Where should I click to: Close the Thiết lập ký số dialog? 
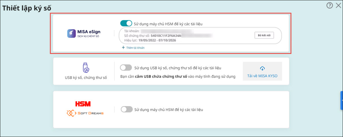coord(338,5)
